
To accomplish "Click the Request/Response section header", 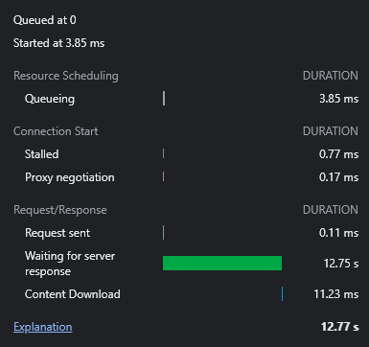I will pos(60,210).
